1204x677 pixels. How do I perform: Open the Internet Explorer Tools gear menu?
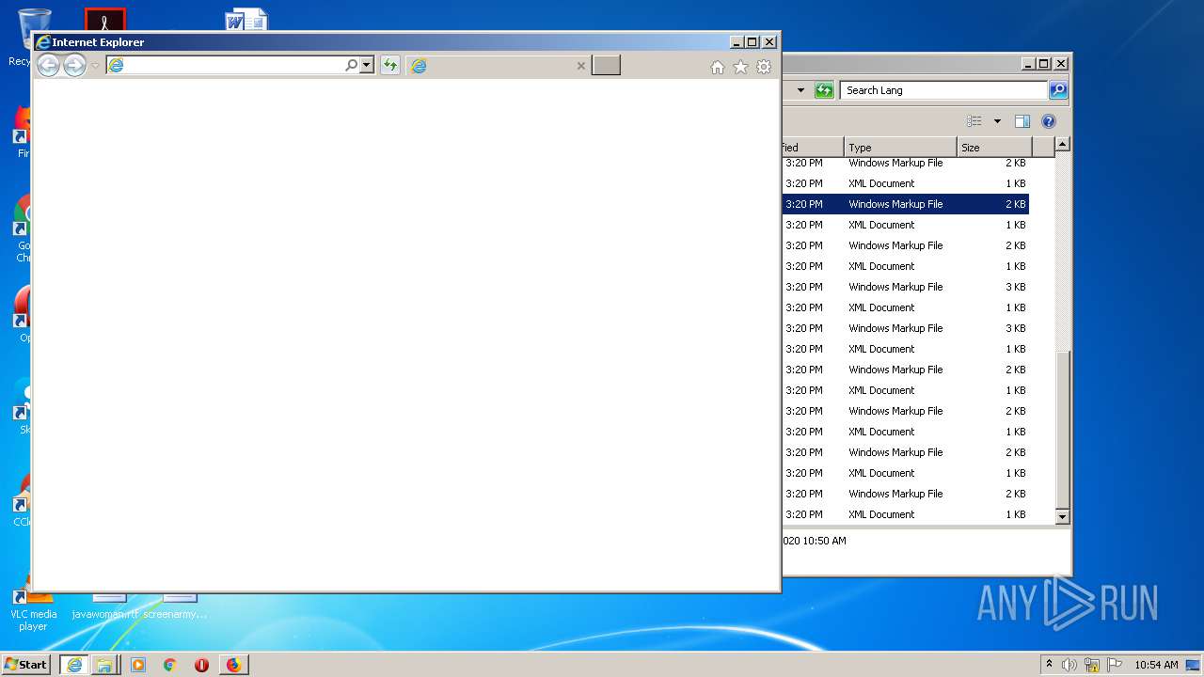tap(764, 67)
